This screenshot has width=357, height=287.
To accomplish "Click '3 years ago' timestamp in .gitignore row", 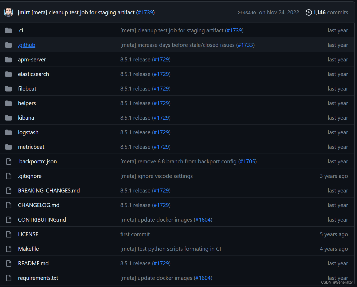I will click(x=334, y=176).
